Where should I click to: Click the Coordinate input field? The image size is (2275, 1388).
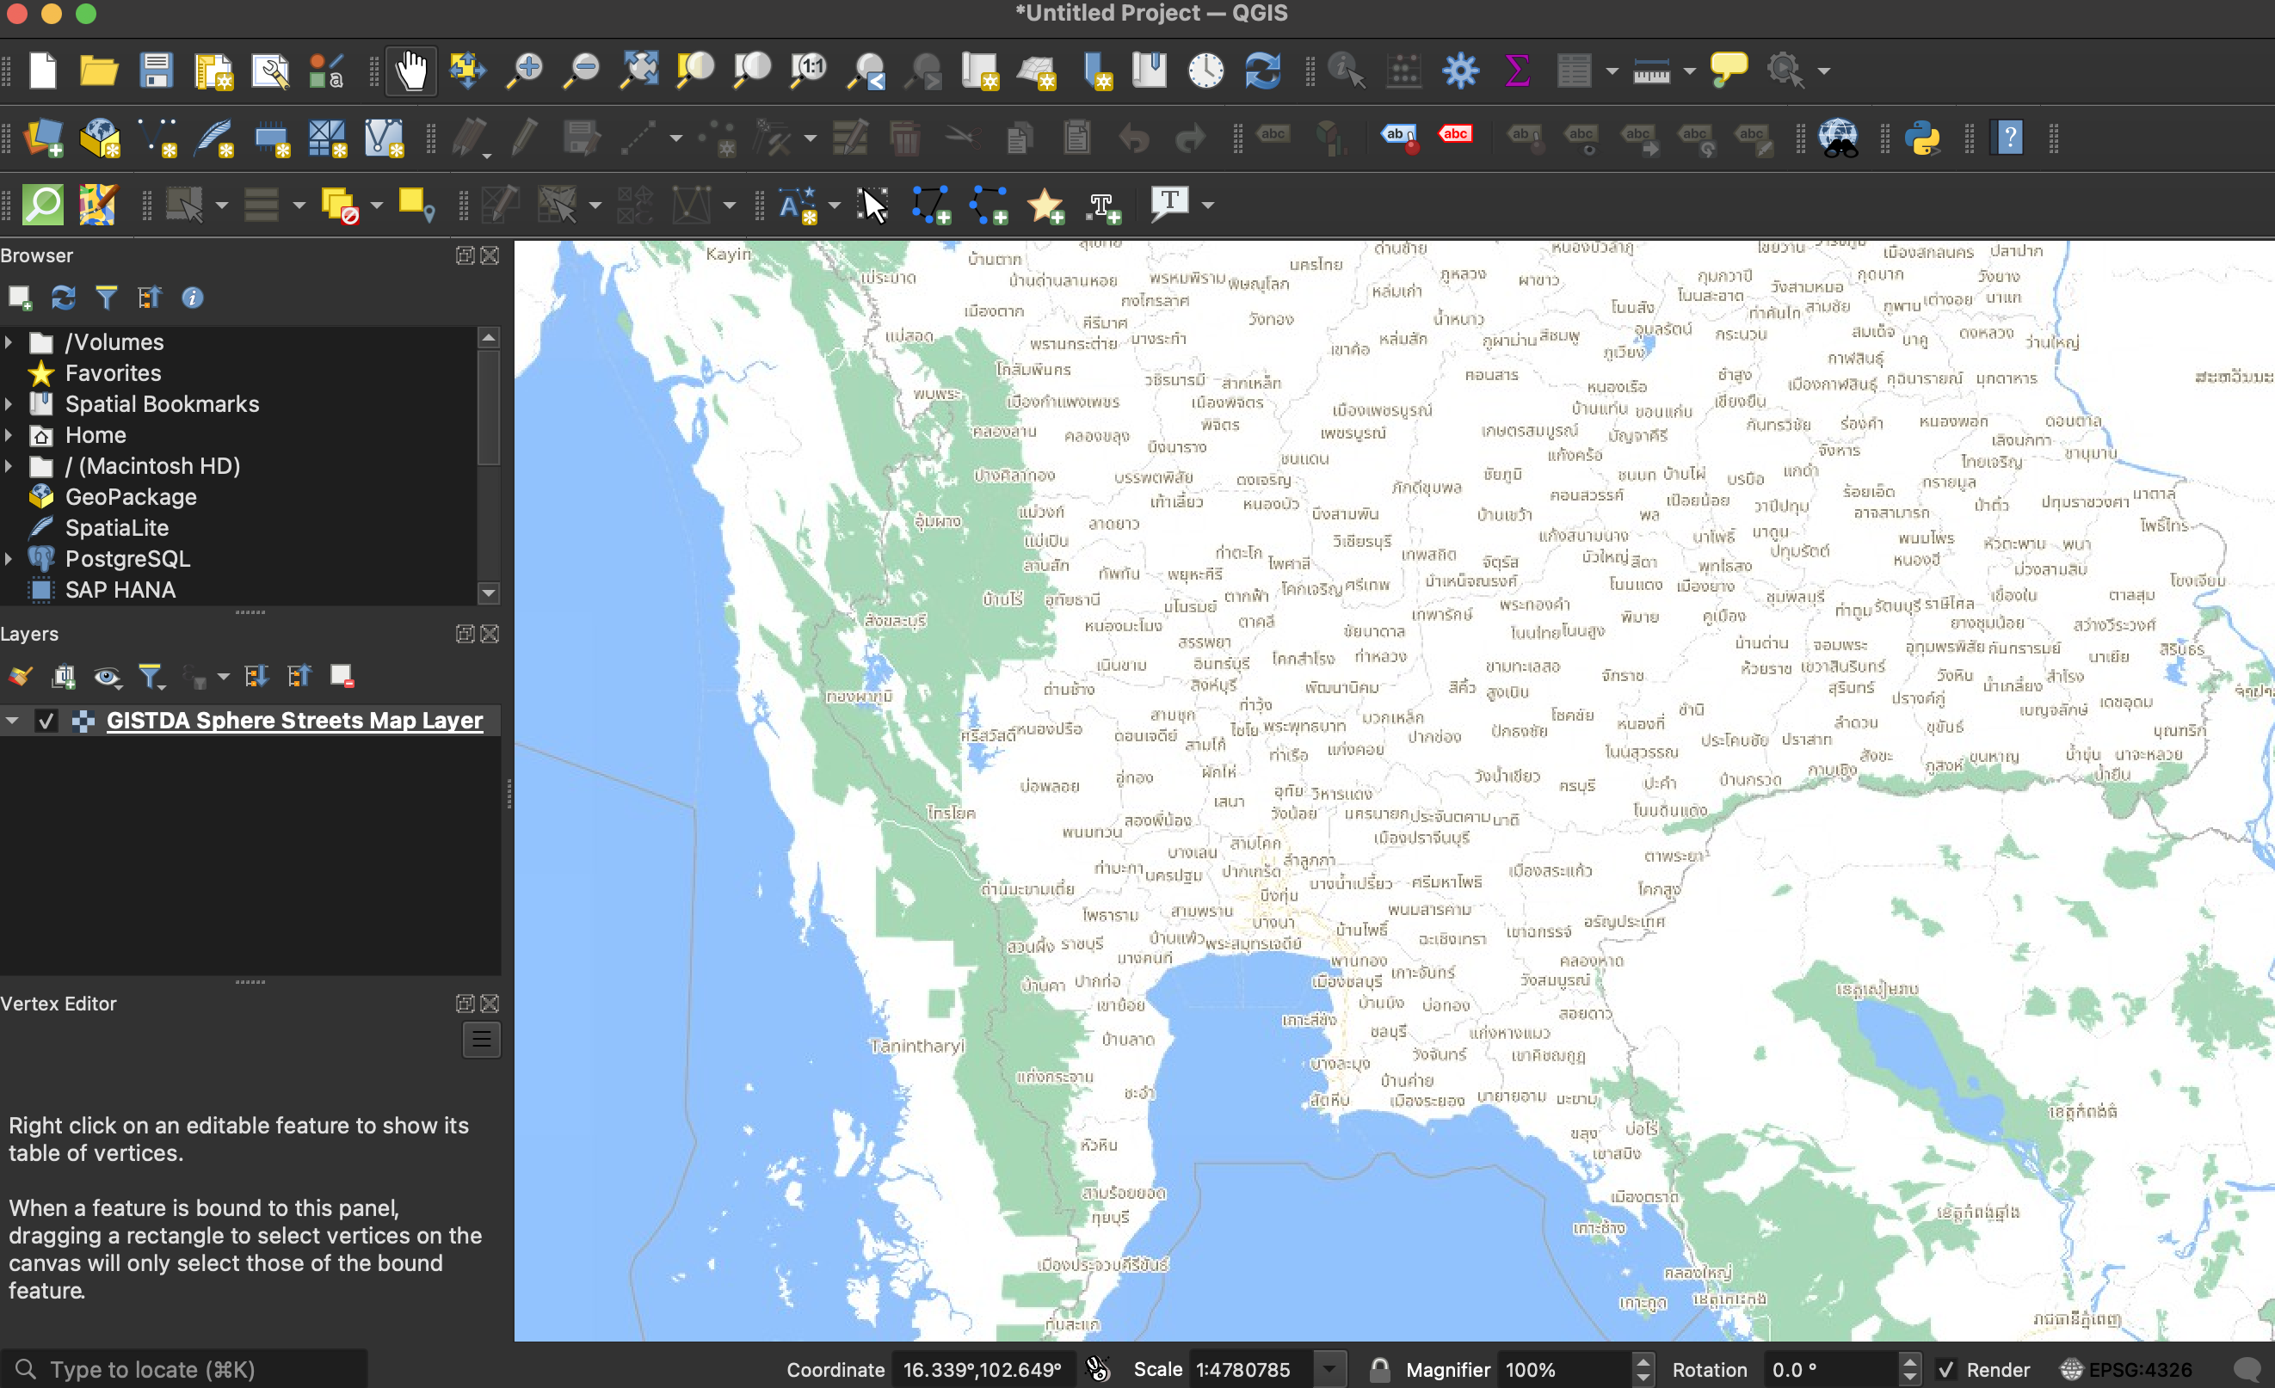point(983,1370)
